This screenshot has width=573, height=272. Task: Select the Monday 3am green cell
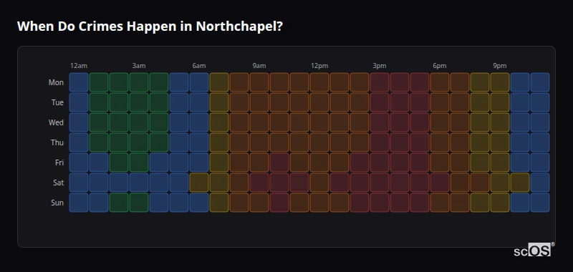(x=139, y=82)
